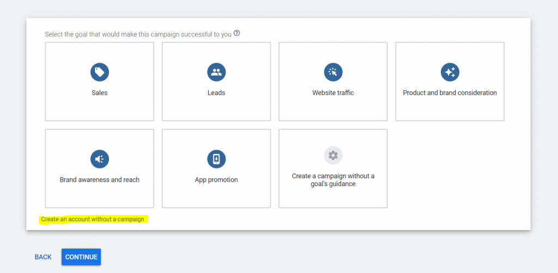558x273 pixels.
Task: Select the Product and brand consideration sparkle icon
Action: (x=450, y=72)
